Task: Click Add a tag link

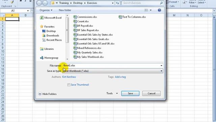Action: pyautogui.click(x=120, y=77)
